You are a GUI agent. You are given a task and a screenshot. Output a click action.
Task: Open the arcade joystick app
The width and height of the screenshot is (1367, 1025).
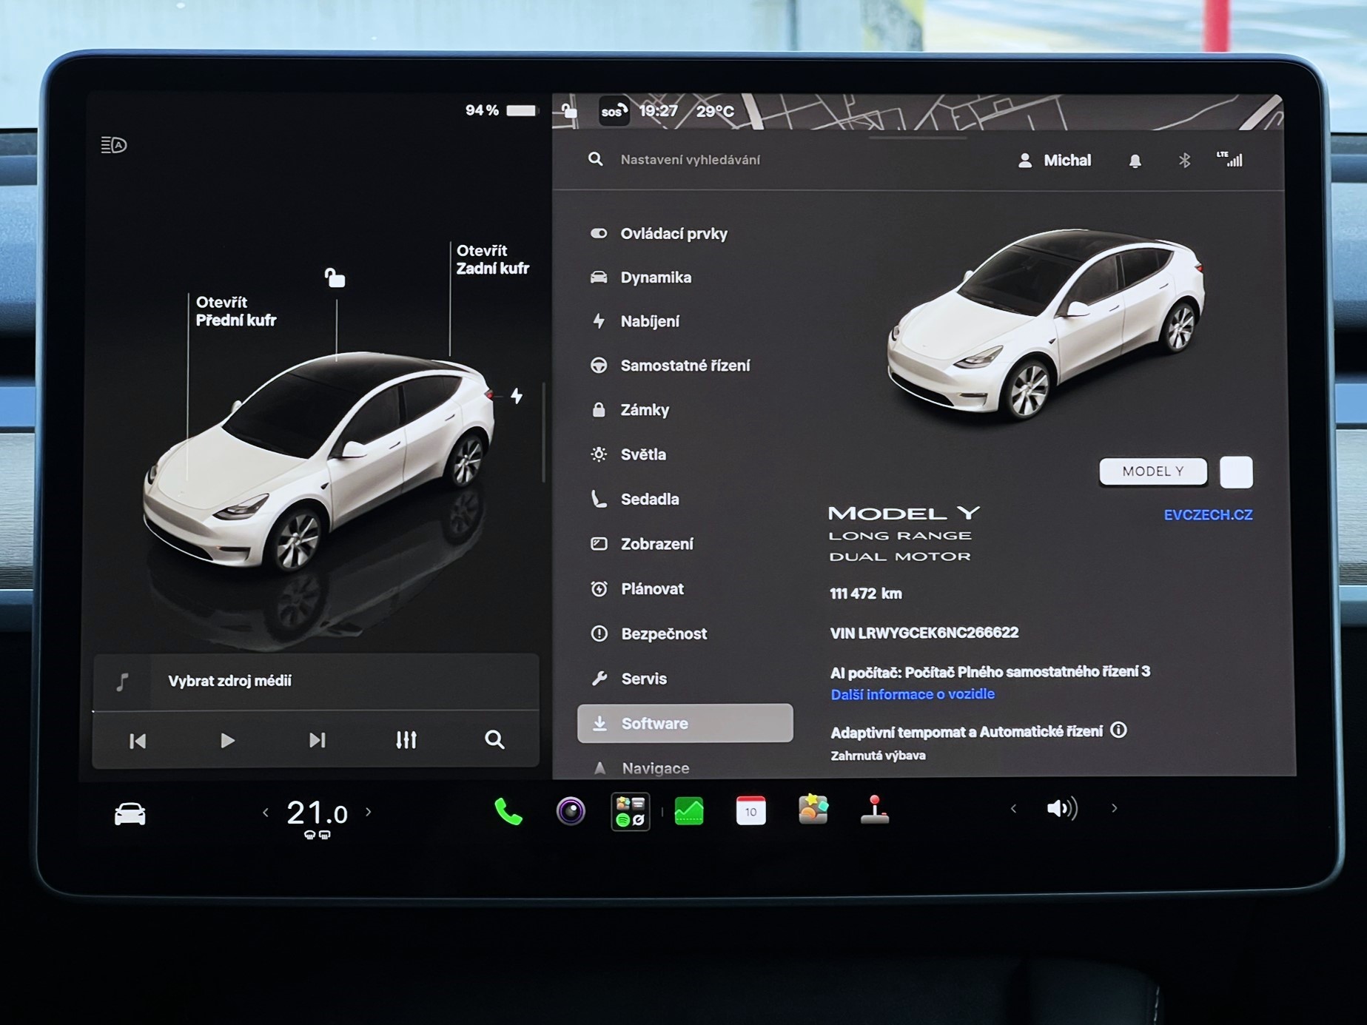pyautogui.click(x=875, y=810)
